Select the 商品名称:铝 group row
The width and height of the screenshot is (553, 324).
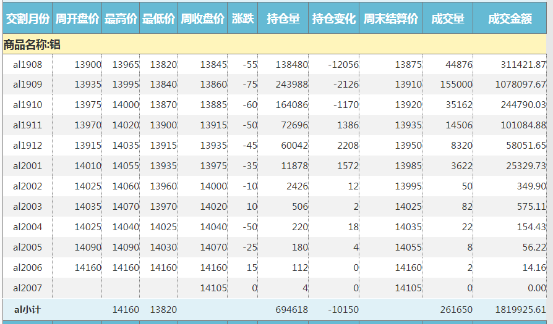(32, 44)
